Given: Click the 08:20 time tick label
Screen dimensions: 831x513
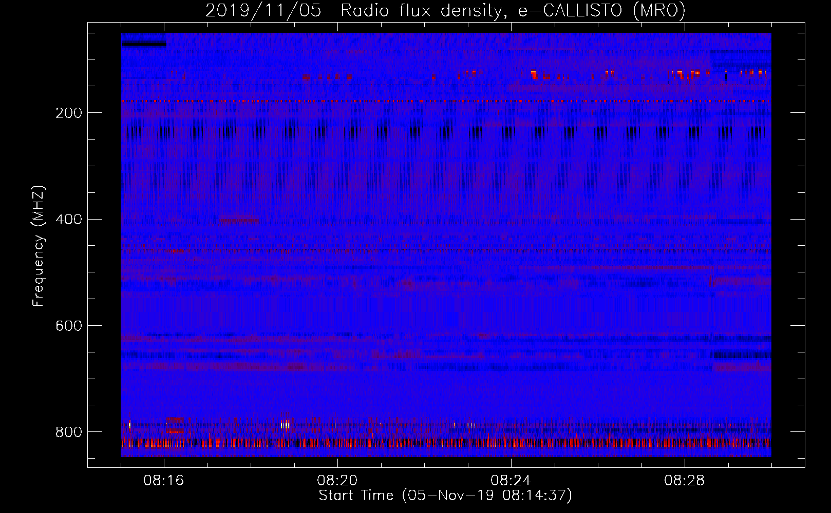Looking at the screenshot, I should pos(337,481).
